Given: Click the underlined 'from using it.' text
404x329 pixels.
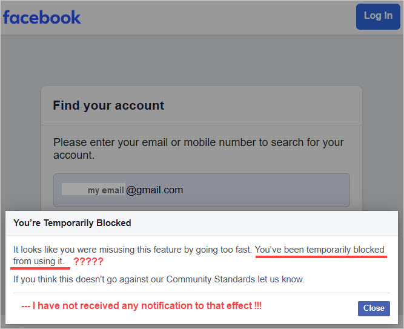Looking at the screenshot, I should coord(38,261).
